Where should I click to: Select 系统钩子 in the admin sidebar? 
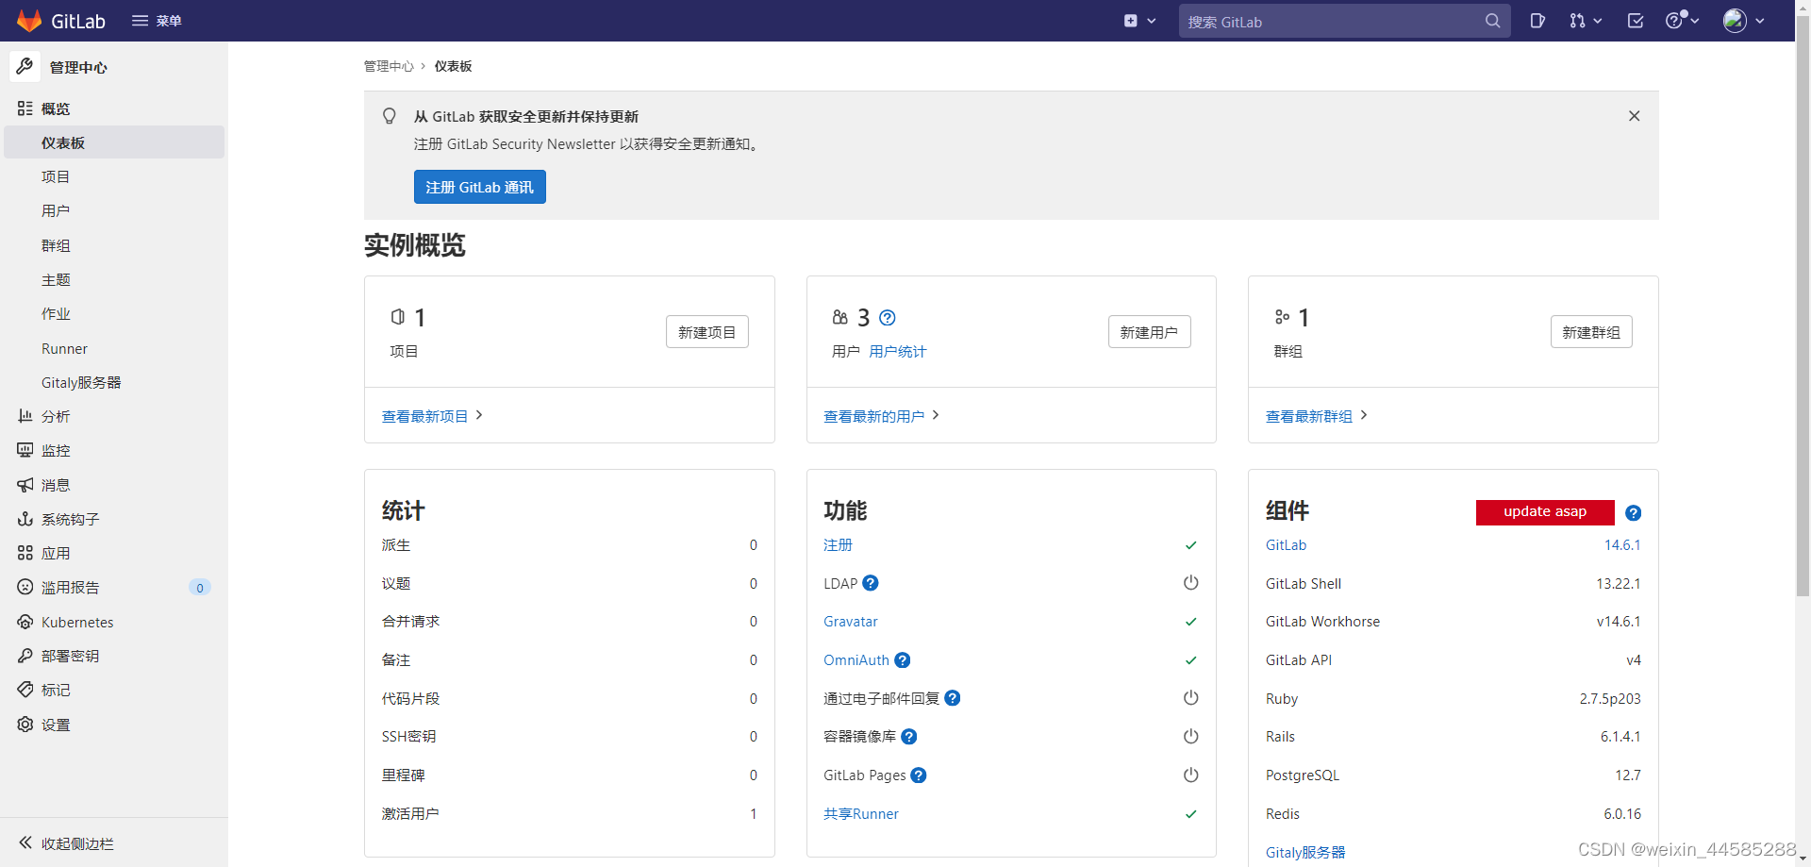[68, 518]
